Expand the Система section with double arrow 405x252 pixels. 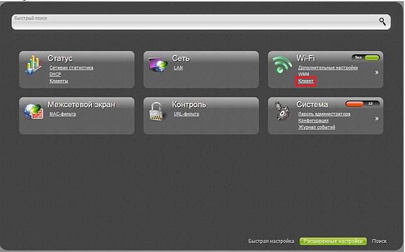(376, 117)
